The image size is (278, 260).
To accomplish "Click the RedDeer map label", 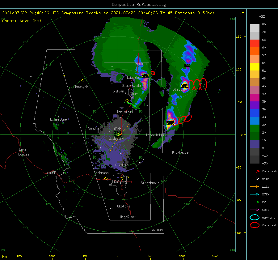I will click(x=131, y=94).
